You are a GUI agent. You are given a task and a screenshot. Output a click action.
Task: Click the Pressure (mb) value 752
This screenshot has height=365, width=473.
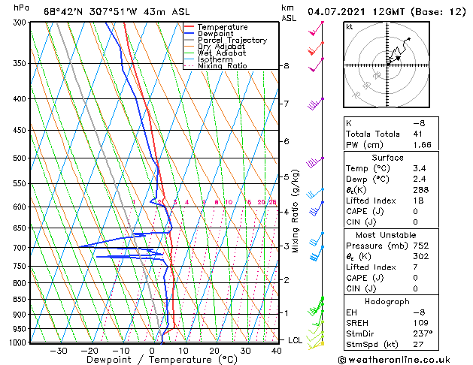click(x=421, y=246)
